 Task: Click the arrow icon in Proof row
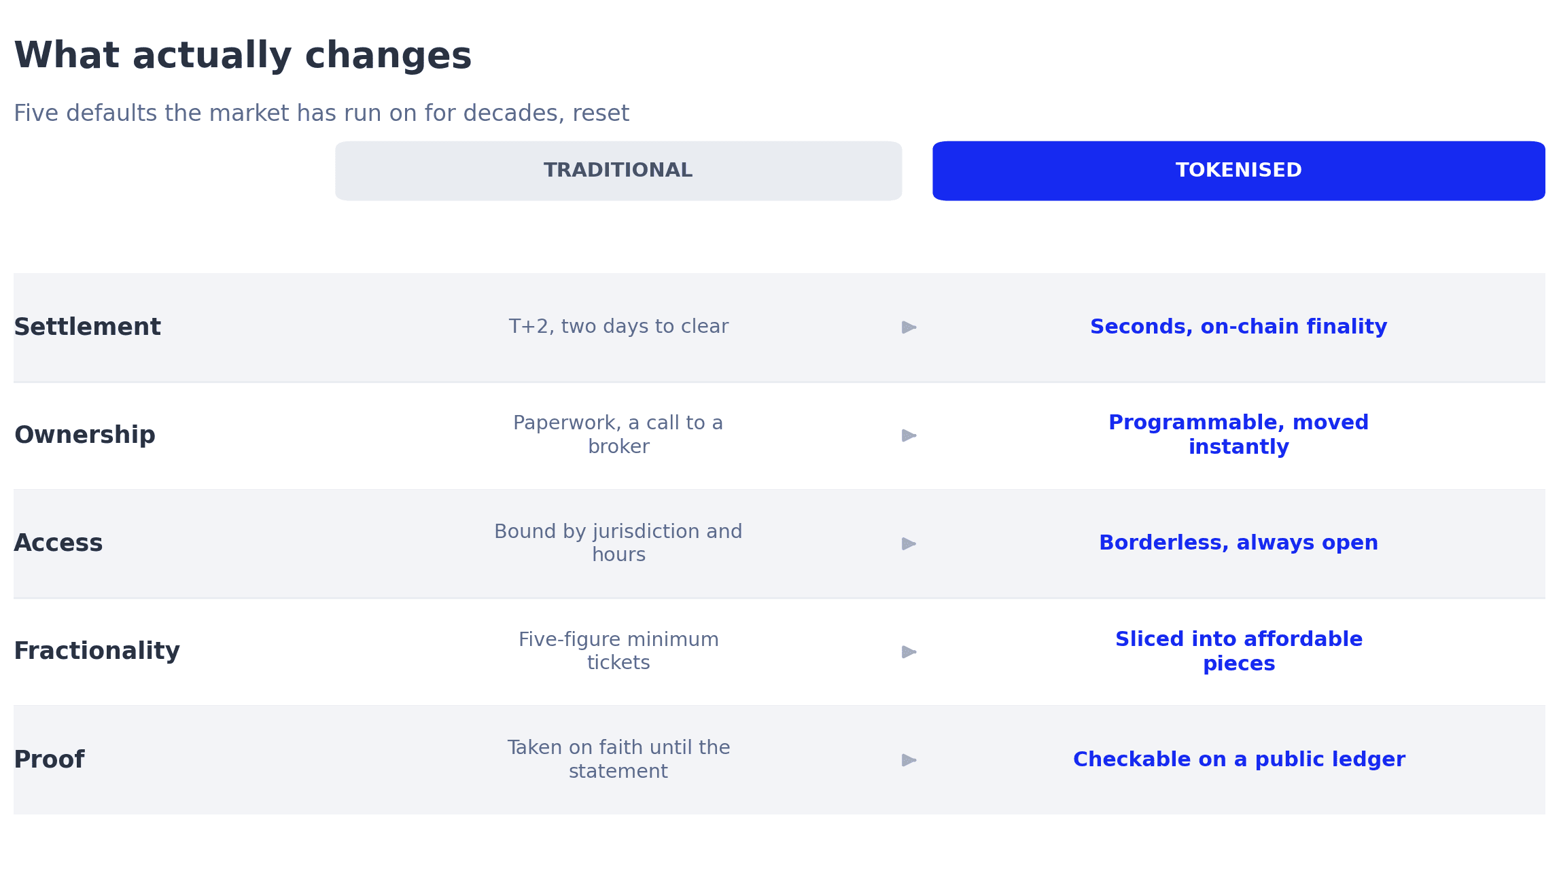point(909,759)
